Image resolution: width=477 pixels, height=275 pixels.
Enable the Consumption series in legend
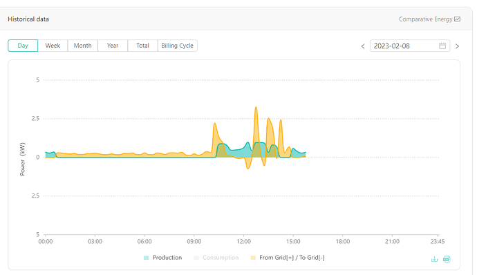216,258
